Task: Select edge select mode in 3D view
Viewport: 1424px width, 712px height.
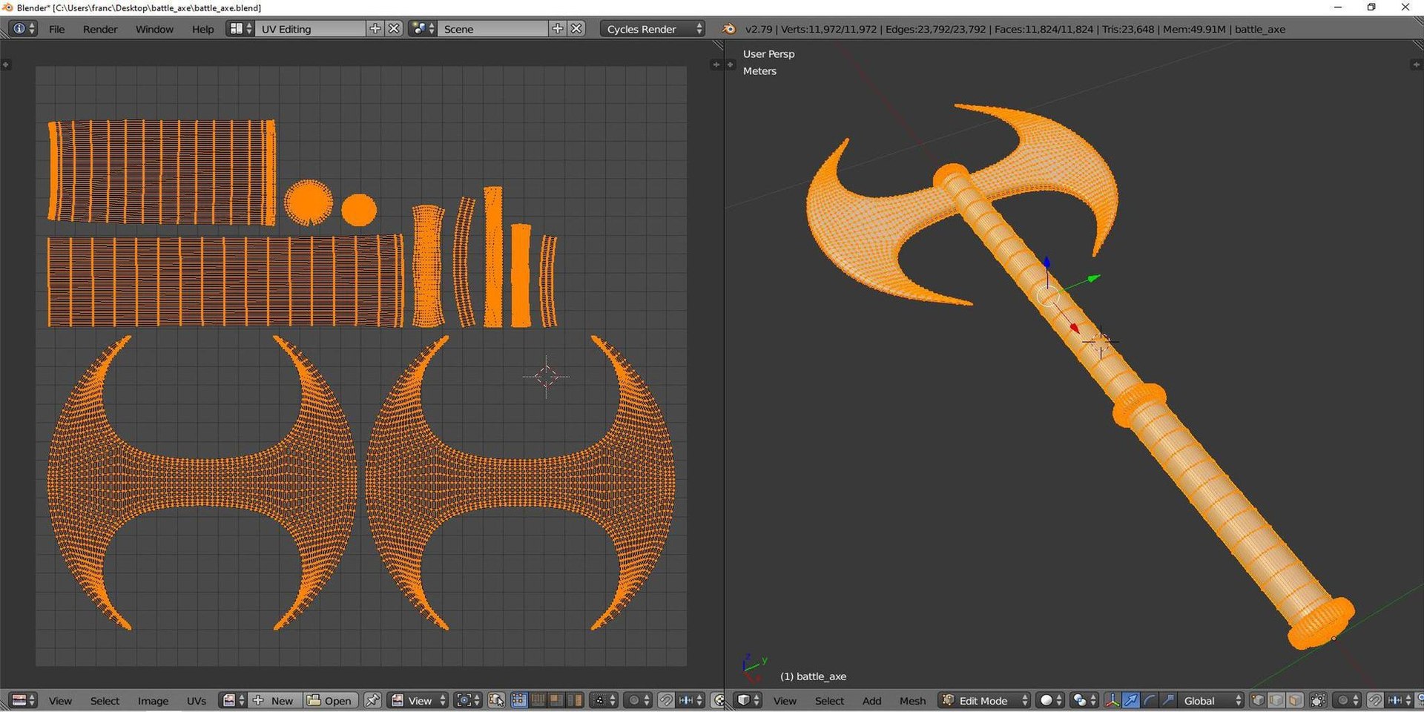Action: 1276,700
